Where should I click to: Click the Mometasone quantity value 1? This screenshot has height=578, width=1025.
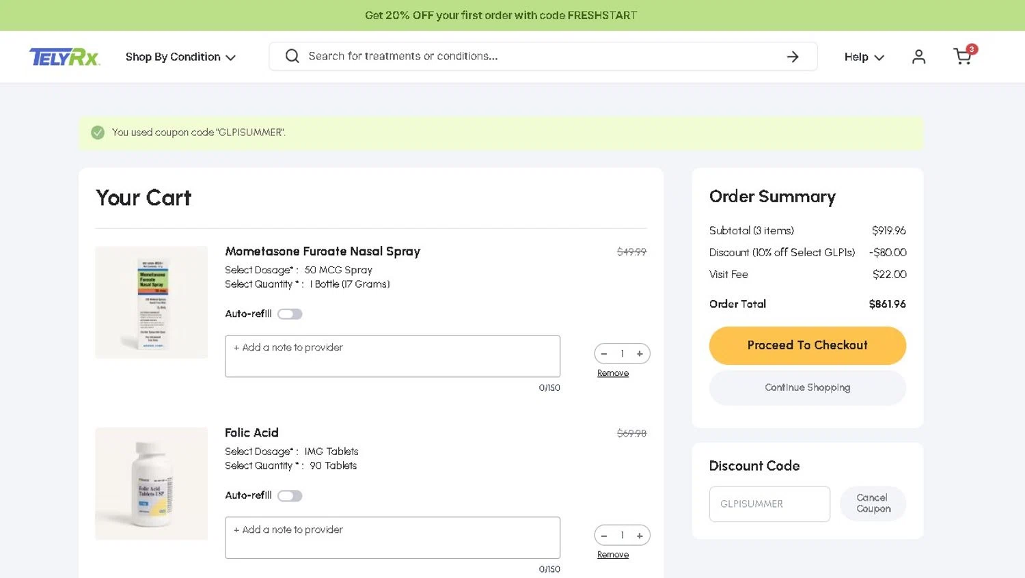click(x=622, y=354)
